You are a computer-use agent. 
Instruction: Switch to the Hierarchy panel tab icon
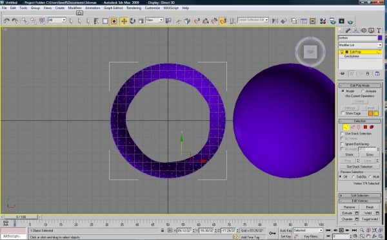coord(355,30)
